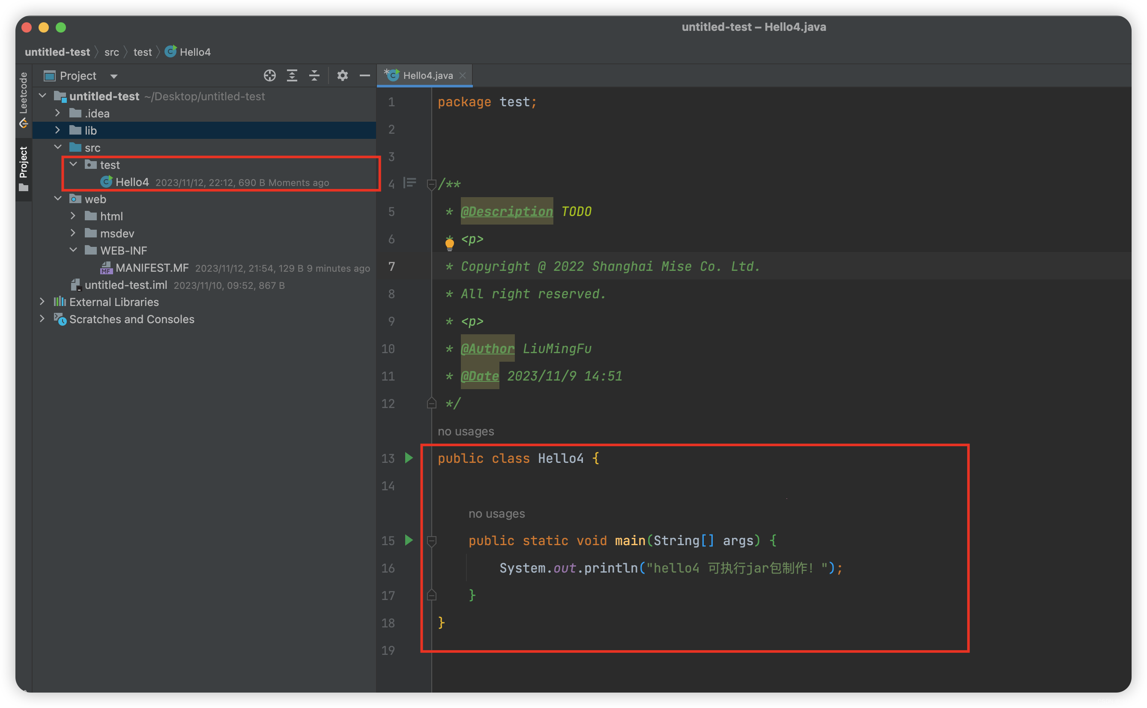This screenshot has width=1147, height=708.
Task: Click Hello4 in the breadcrumb bar
Action: (x=188, y=52)
